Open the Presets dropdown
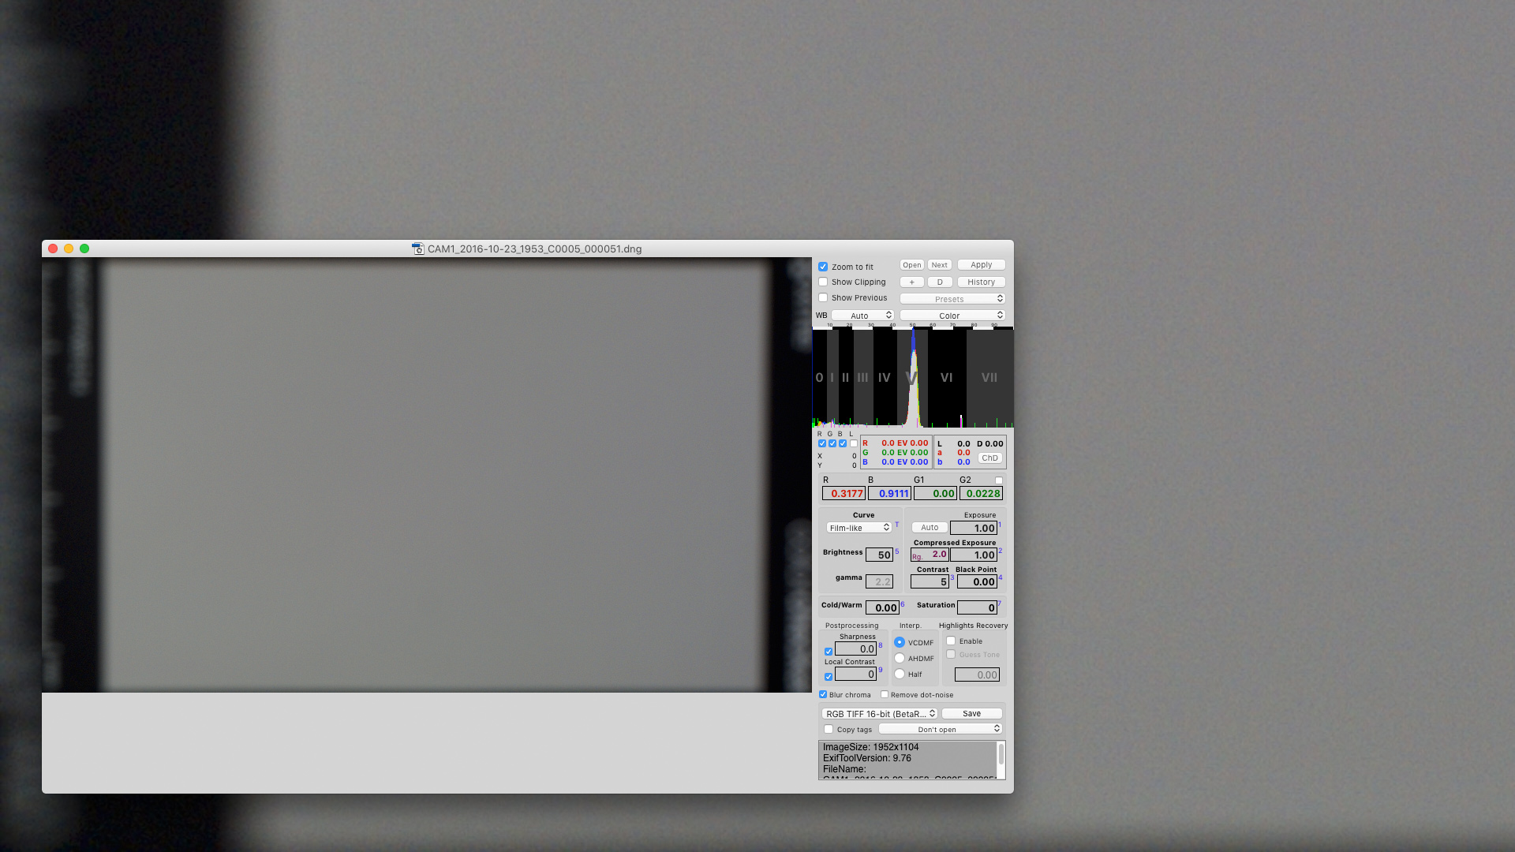1515x852 pixels. [x=952, y=299]
